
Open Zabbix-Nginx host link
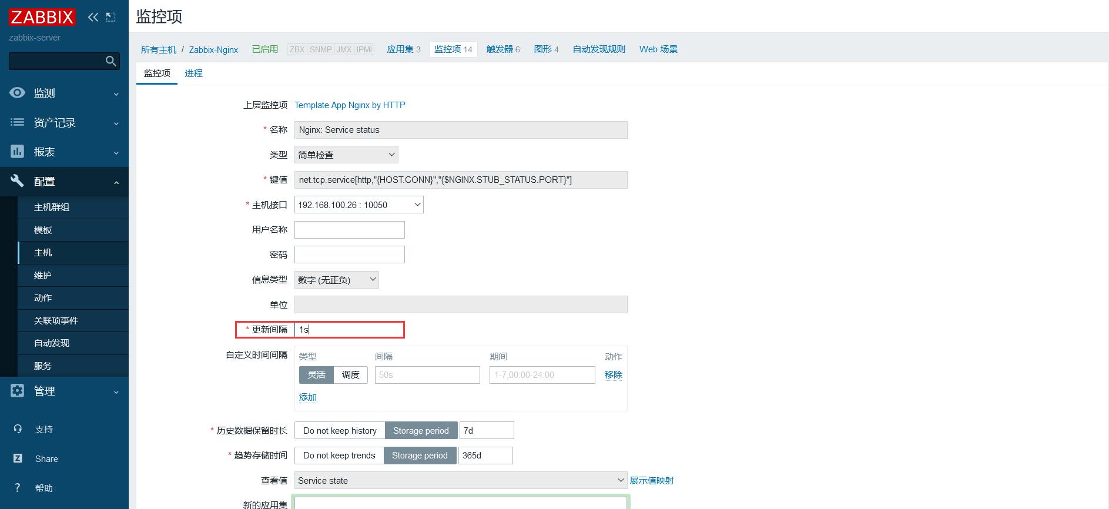pyautogui.click(x=213, y=50)
